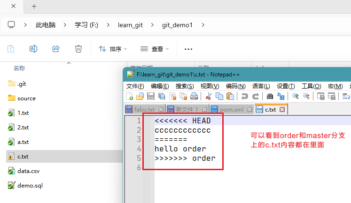Expand the chevron after learn_git in breadcrumb
This screenshot has width=351, height=203.
(152, 25)
